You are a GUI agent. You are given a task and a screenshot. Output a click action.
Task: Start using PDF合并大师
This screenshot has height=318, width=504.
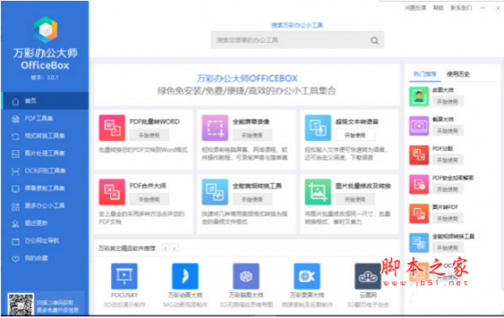[150, 200]
